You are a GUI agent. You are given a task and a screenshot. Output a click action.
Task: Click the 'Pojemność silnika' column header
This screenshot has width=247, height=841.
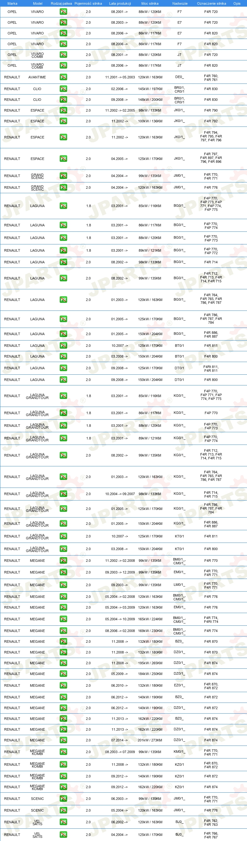(x=88, y=3)
